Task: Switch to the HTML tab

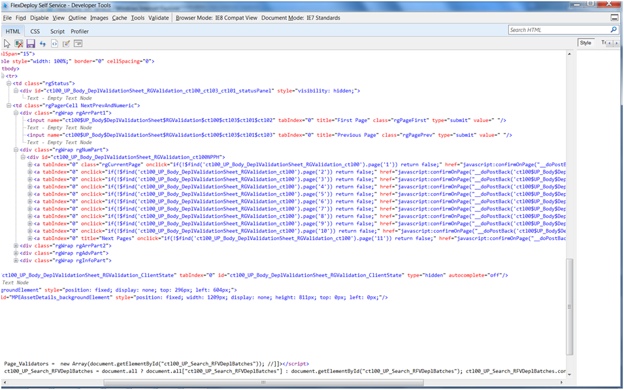Action: pyautogui.click(x=12, y=31)
